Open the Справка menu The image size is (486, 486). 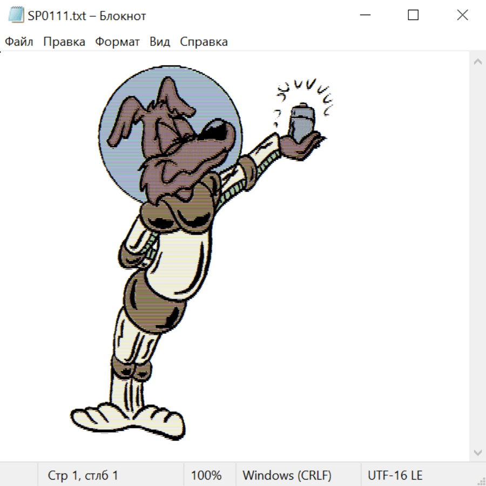pyautogui.click(x=204, y=42)
